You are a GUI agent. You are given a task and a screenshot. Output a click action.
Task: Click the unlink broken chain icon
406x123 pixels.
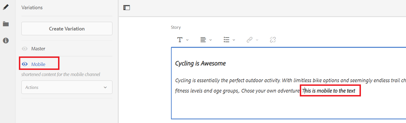point(273,40)
